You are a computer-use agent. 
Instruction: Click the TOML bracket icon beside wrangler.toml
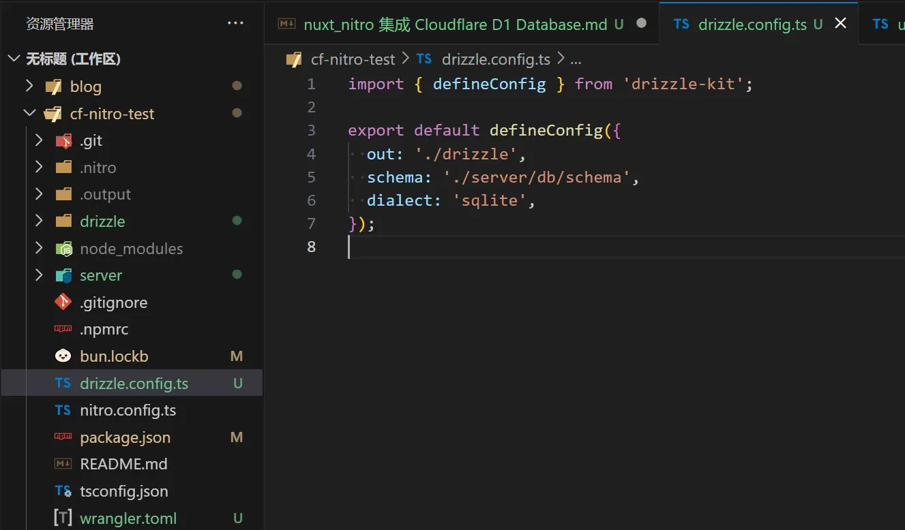click(62, 518)
